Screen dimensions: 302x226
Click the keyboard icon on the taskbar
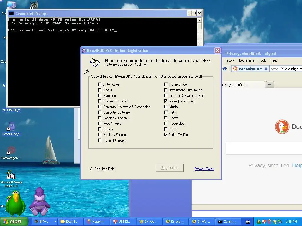(x=248, y=222)
